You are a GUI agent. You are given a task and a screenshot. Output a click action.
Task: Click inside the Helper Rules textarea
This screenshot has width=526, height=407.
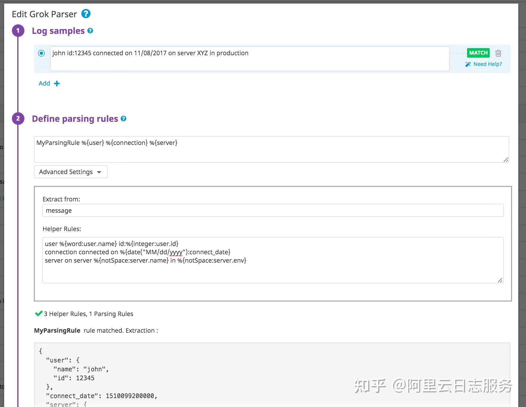[x=268, y=260]
